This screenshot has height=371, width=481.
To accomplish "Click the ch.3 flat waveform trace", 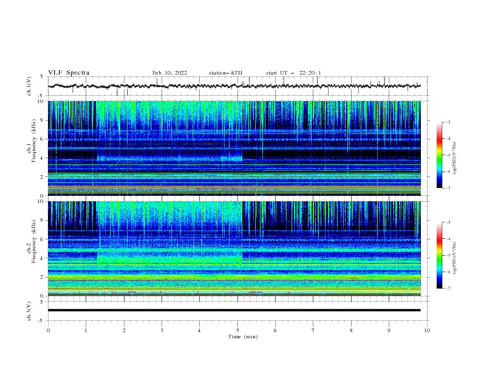I will point(234,310).
